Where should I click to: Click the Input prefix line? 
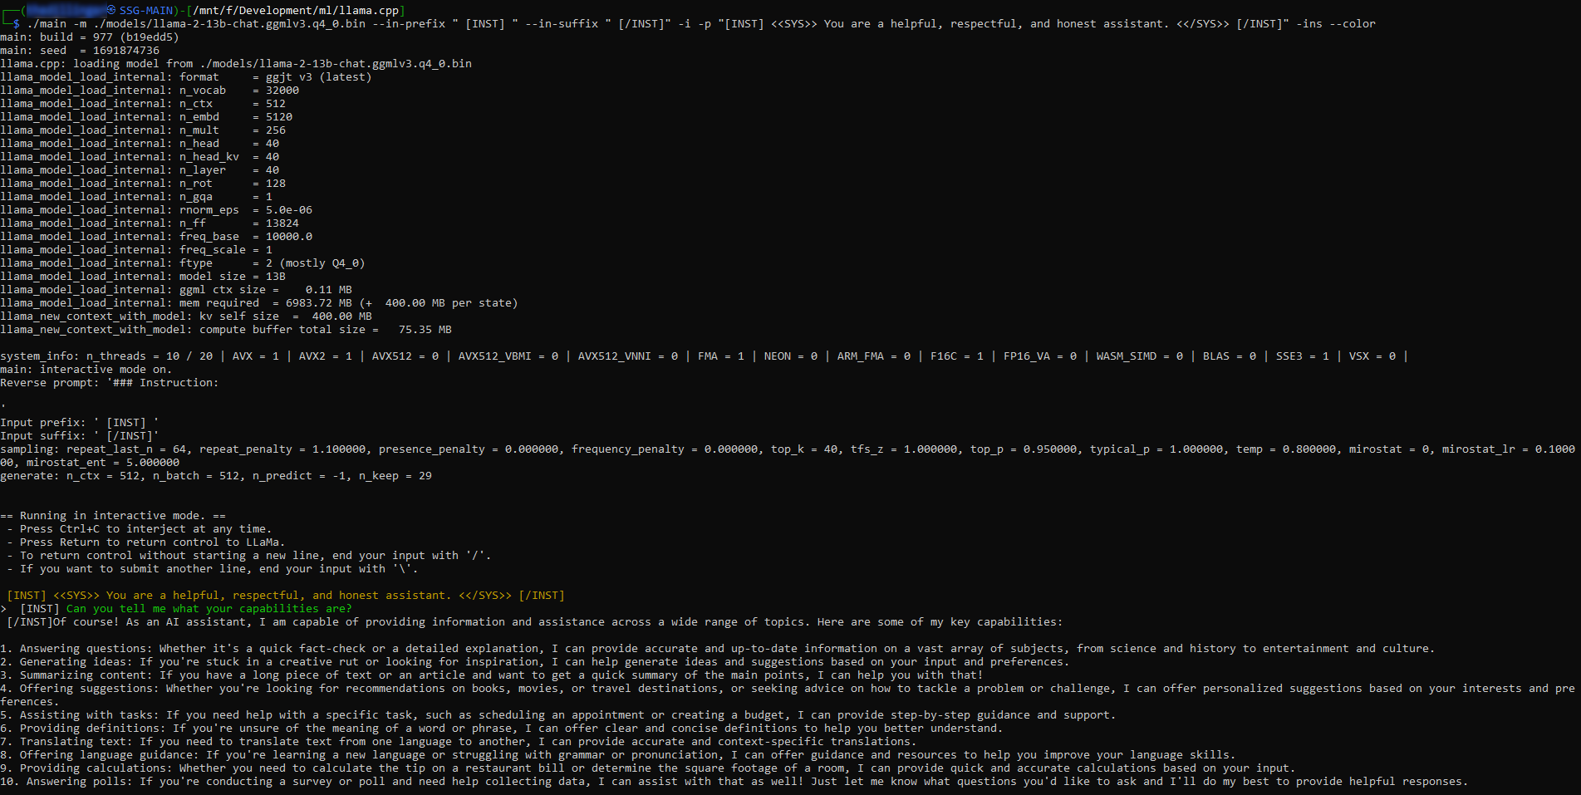(80, 423)
